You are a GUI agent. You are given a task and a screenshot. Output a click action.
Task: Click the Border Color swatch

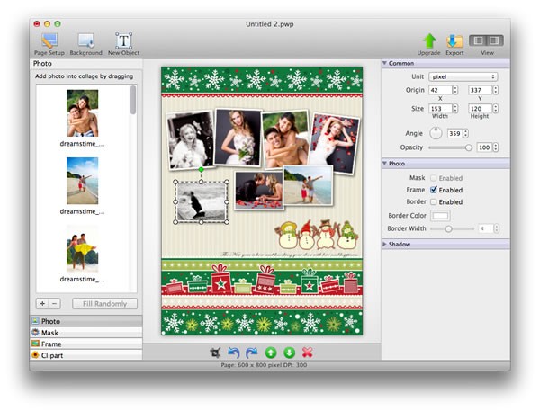(441, 215)
